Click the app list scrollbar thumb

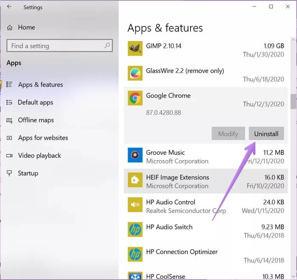point(294,101)
